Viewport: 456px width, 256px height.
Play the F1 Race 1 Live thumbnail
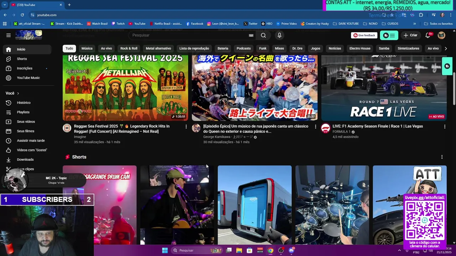[x=384, y=88]
